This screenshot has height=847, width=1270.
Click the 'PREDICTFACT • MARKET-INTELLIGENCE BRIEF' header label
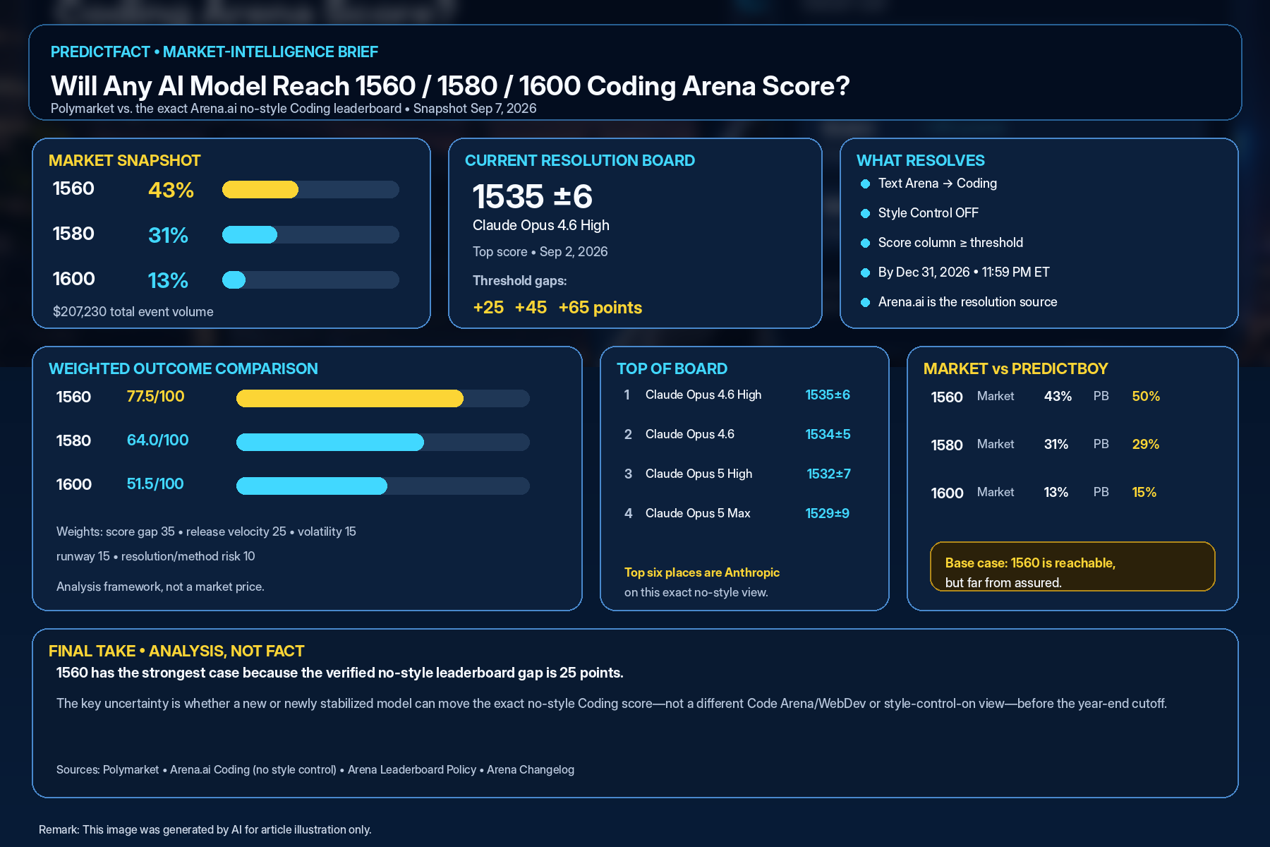(214, 52)
